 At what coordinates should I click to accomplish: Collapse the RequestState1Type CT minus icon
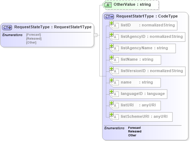point(109,17)
